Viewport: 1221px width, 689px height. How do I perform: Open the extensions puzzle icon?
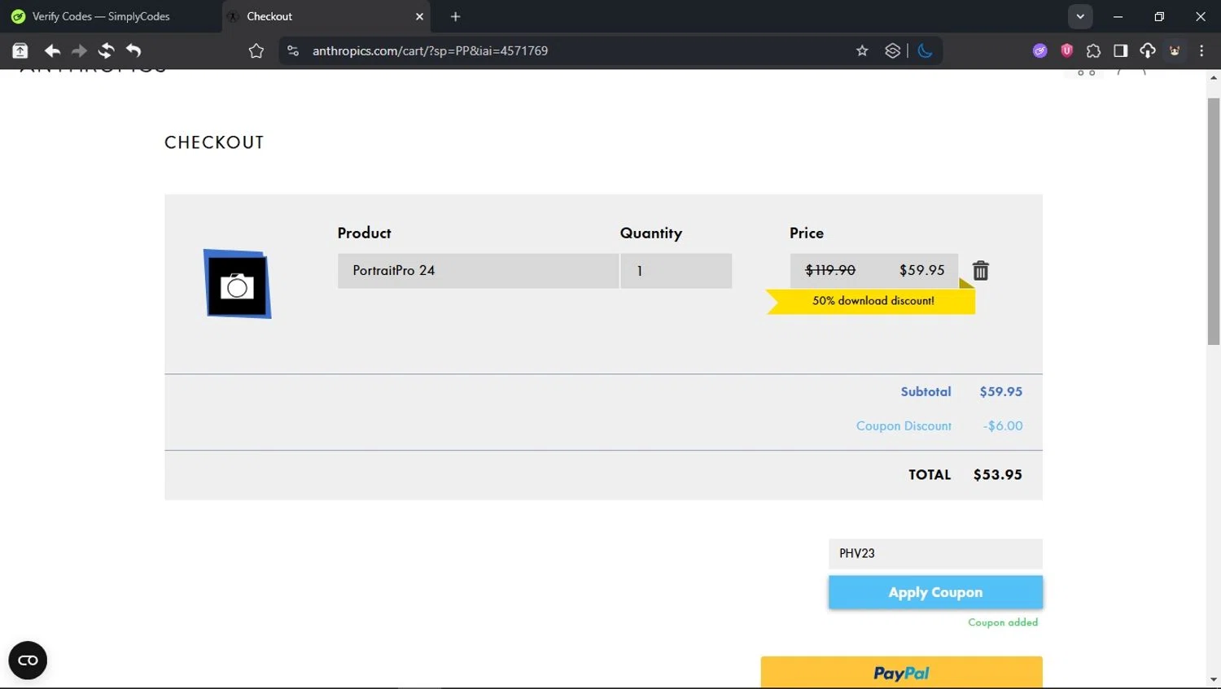point(1093,50)
